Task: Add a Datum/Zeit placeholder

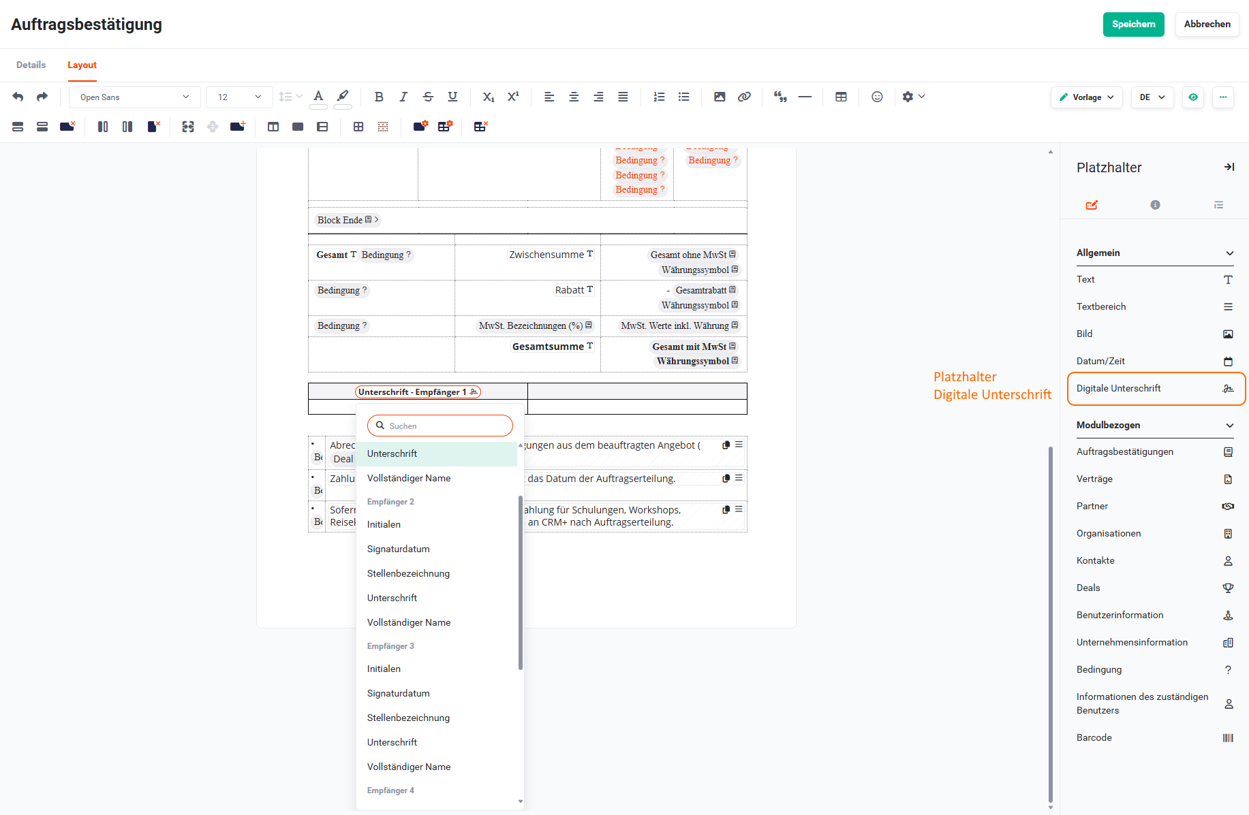Action: click(1156, 362)
